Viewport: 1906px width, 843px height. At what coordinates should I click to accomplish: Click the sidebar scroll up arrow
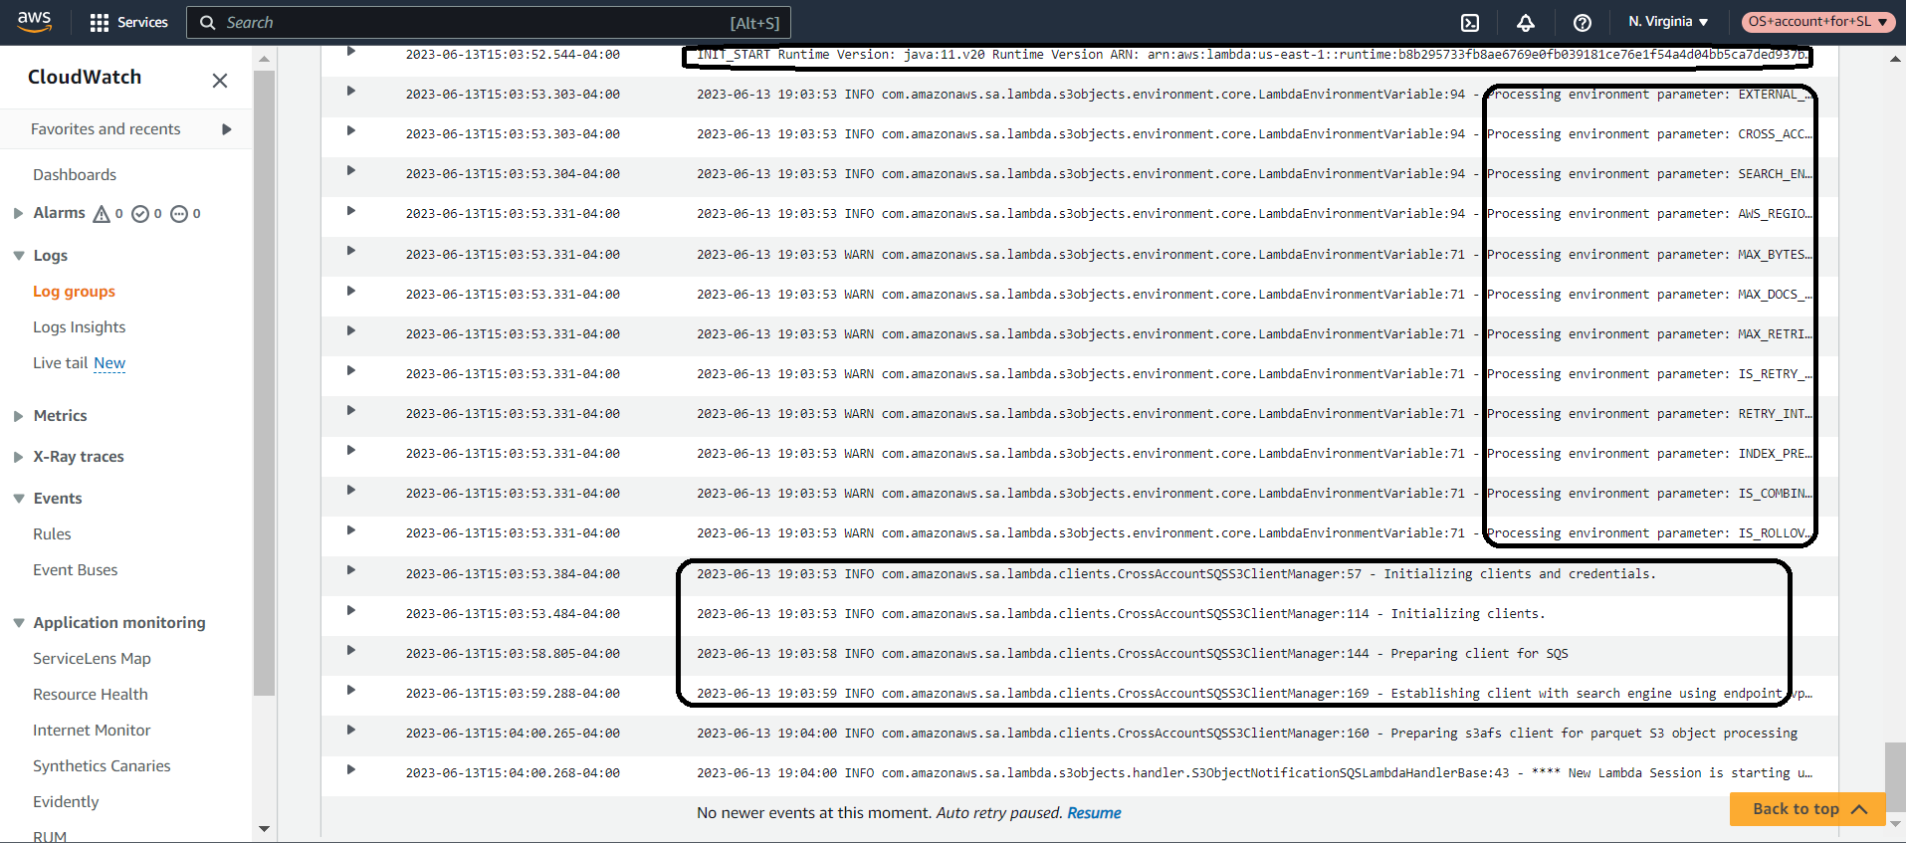[x=264, y=60]
